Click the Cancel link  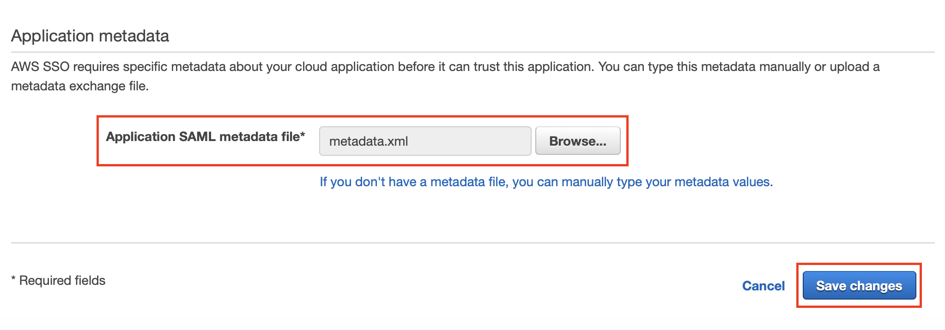pos(763,286)
